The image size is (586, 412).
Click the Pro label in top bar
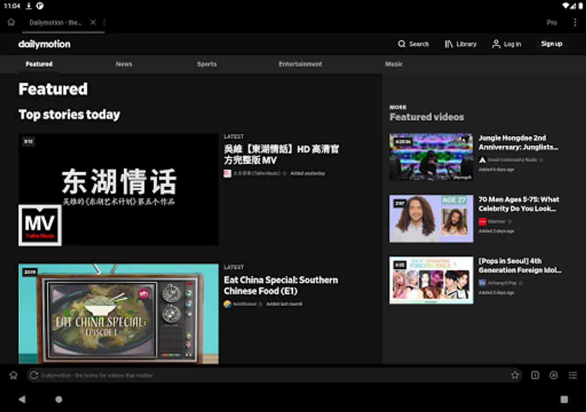[552, 22]
